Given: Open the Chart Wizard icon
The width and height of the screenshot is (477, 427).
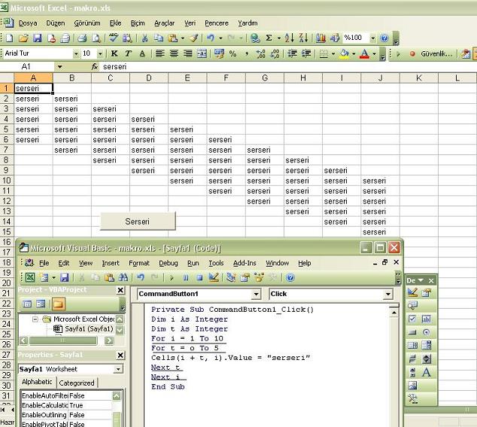Looking at the screenshot, I should [x=321, y=38].
